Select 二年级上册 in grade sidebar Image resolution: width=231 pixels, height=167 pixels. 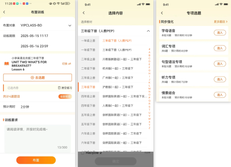click(88, 59)
